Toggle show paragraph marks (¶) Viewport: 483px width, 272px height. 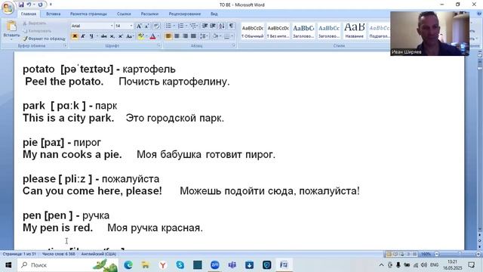coord(232,26)
